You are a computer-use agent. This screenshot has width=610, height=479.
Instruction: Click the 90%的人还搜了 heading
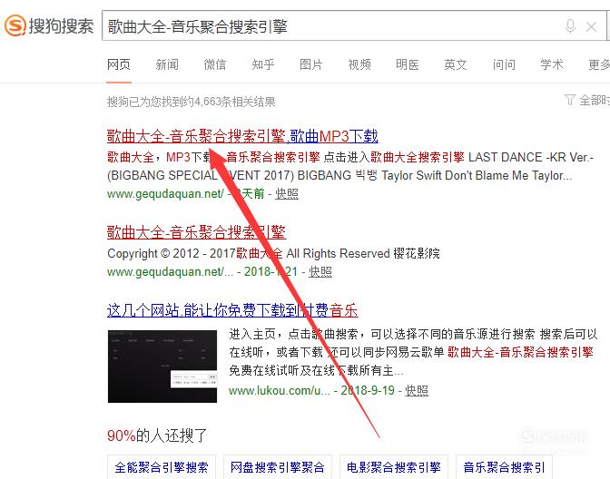click(157, 435)
